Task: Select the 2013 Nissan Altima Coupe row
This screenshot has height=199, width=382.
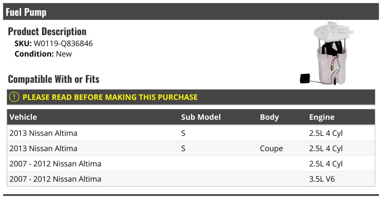Action: coord(191,148)
